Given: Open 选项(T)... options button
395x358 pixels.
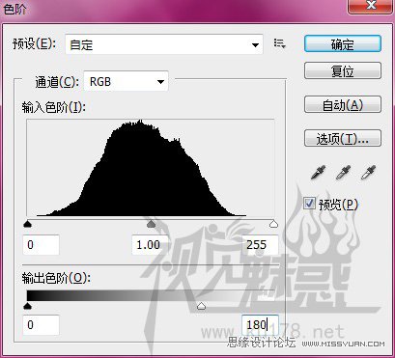Looking at the screenshot, I should (343, 138).
